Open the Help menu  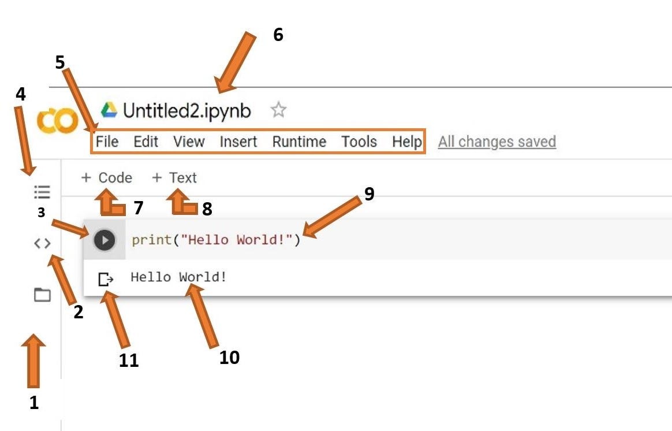[x=408, y=142]
